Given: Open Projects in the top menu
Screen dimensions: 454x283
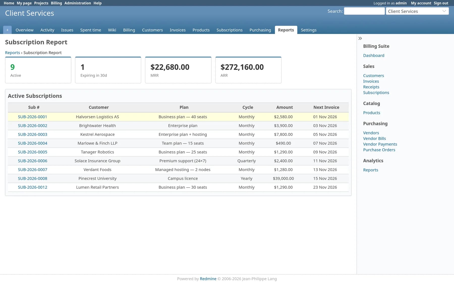Looking at the screenshot, I should tap(41, 3).
